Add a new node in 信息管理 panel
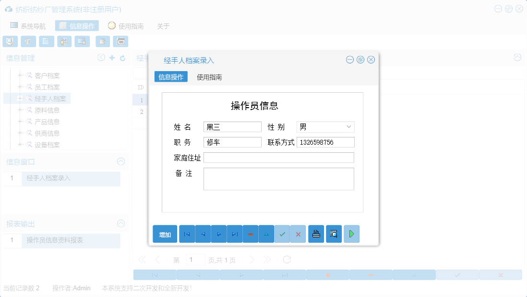Screen dimensions: 527x297 point(111,57)
